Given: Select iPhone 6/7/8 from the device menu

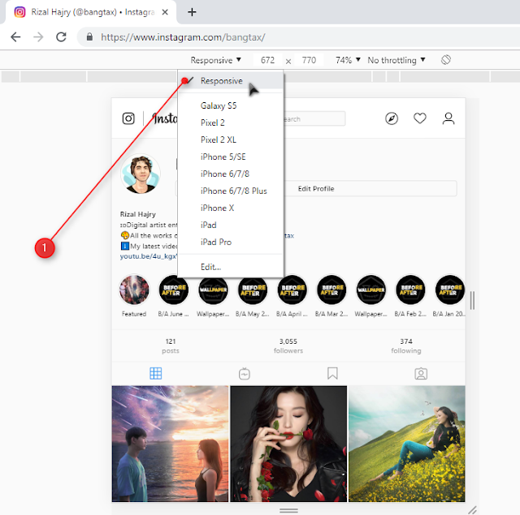Looking at the screenshot, I should 231,174.
